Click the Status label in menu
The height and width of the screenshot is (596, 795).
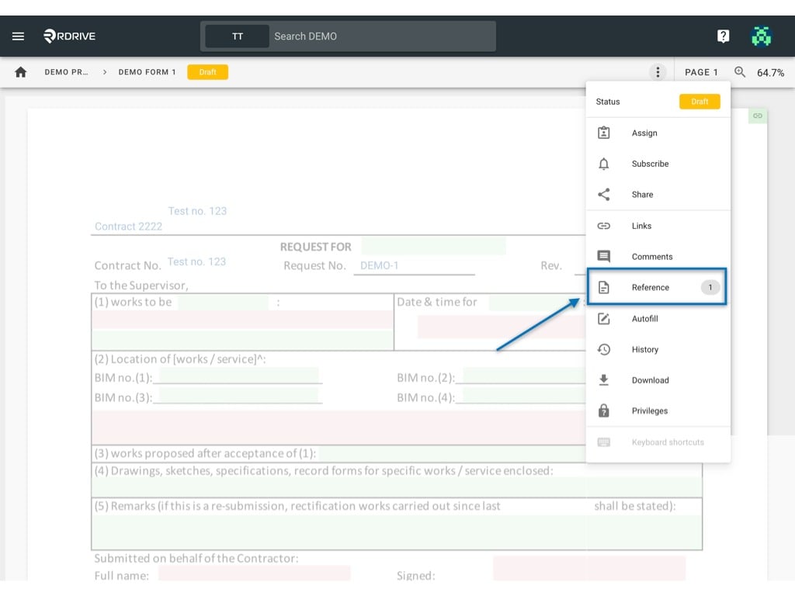607,102
